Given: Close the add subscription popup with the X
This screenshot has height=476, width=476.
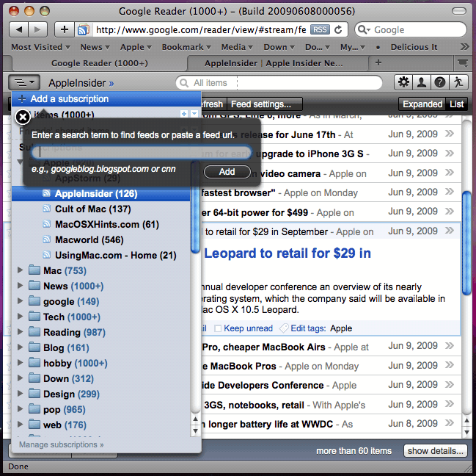Looking at the screenshot, I should 23,117.
